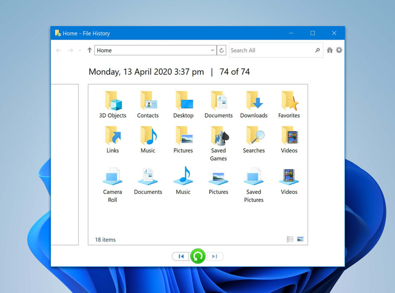Open the Downloads folder
Screen dimensions: 395x293
click(x=254, y=105)
